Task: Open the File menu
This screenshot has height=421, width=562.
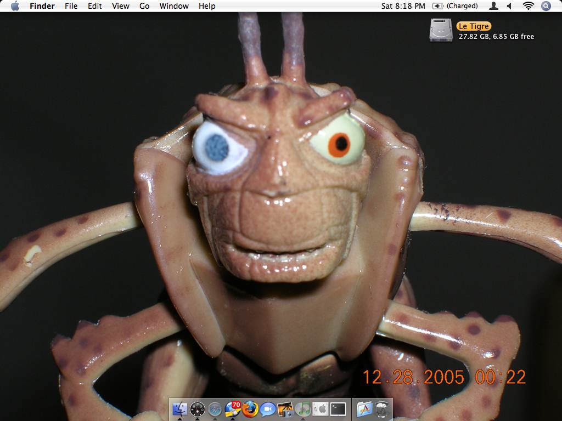Action: 71,5
